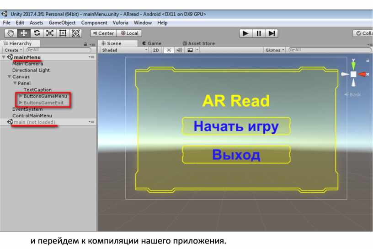Screen dimensions: 373x249
Task: Open effects dropdown arrow next to image icon
Action: [197, 50]
